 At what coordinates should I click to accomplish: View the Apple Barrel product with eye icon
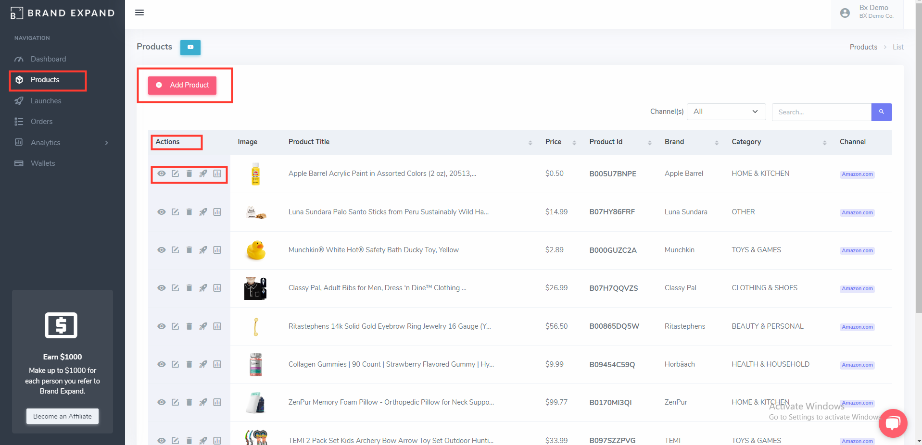(x=162, y=173)
